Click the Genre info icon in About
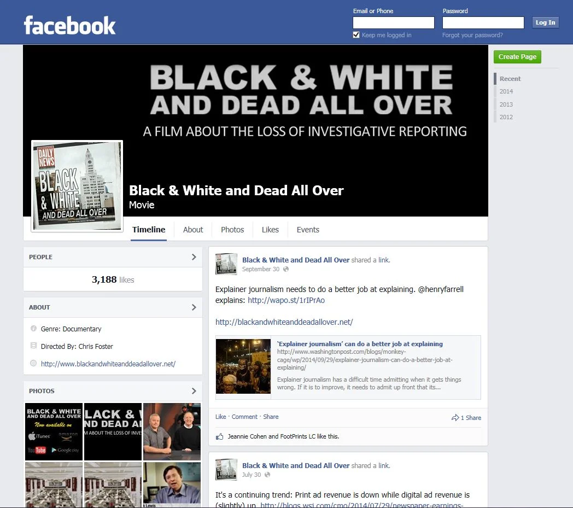 click(x=33, y=328)
